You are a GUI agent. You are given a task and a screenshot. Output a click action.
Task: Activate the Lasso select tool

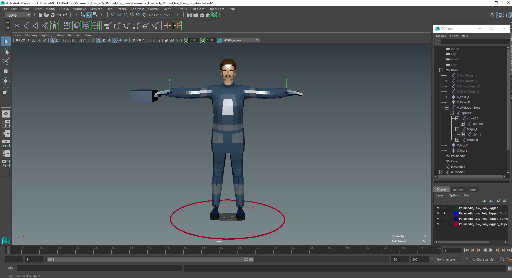pyautogui.click(x=6, y=51)
